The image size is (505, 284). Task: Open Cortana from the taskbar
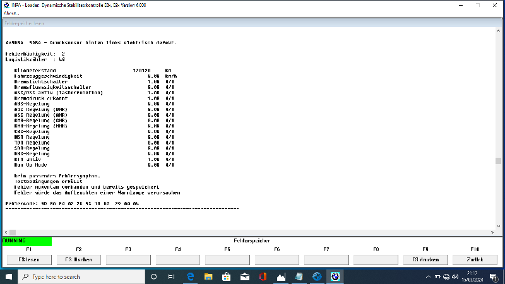[153, 276]
